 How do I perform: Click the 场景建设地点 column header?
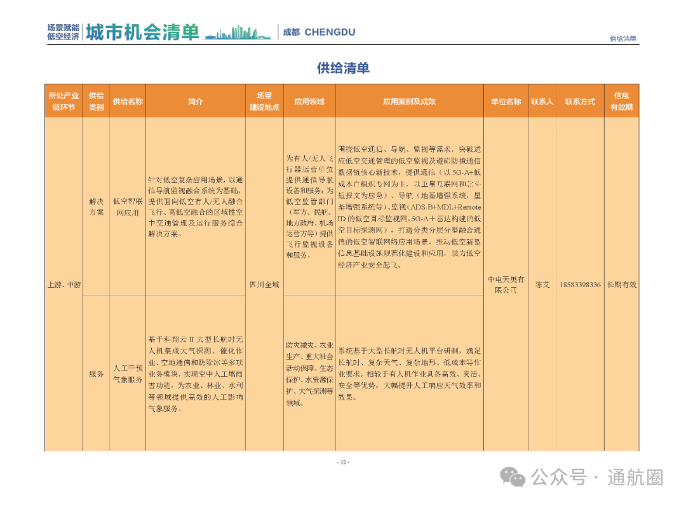[264, 101]
